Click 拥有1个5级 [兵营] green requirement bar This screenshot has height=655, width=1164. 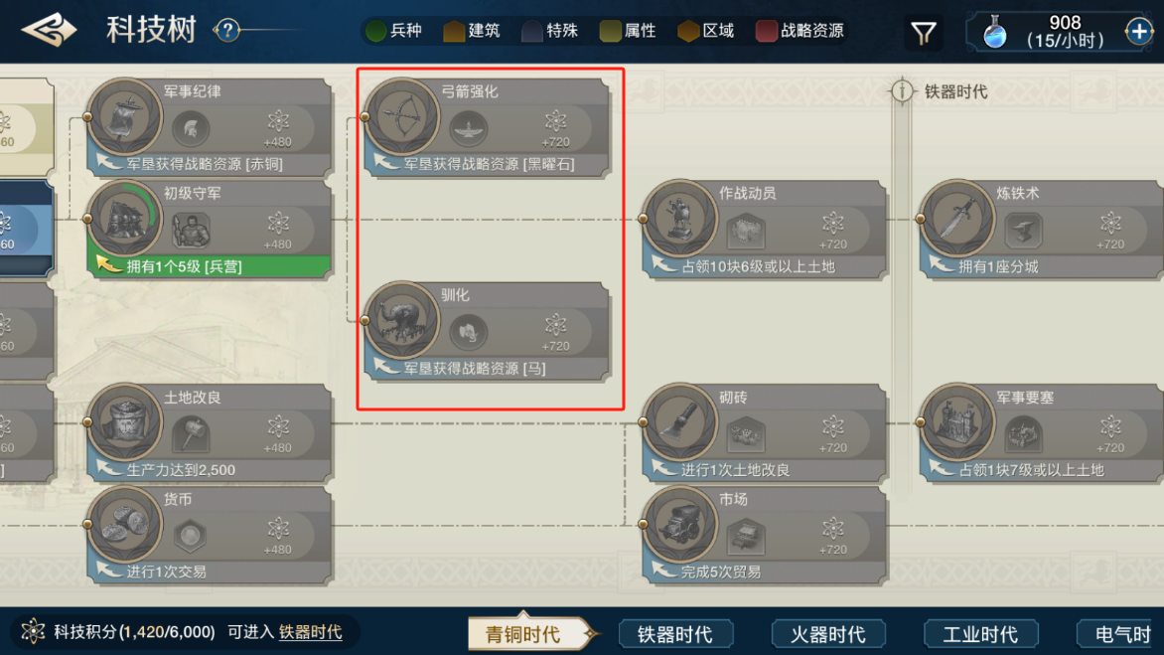[209, 265]
